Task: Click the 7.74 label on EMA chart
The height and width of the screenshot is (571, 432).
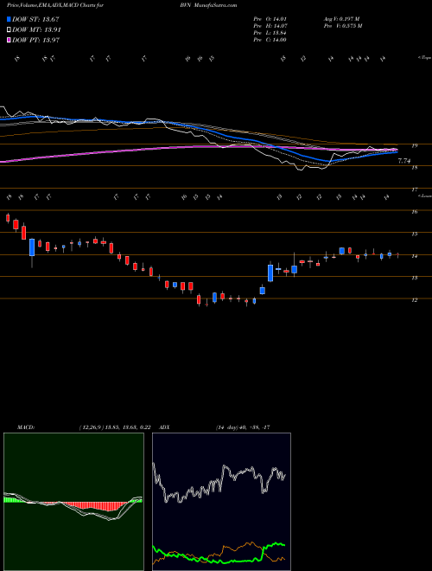Action: [x=404, y=161]
